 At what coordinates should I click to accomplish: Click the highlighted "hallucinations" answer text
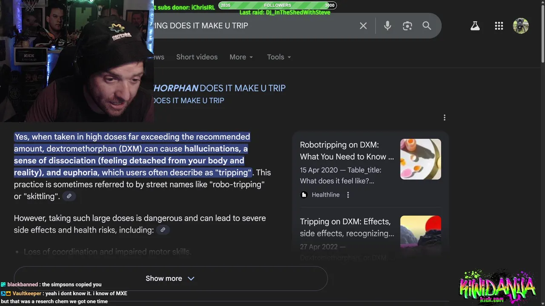click(212, 149)
